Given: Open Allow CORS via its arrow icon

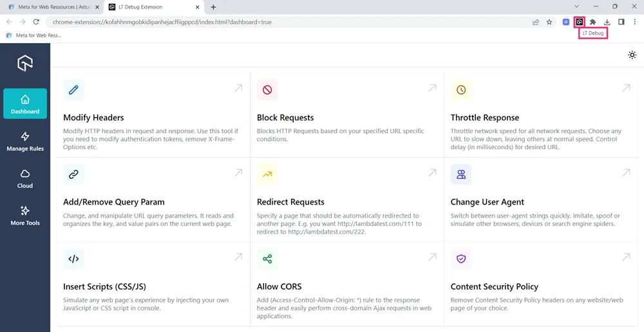Looking at the screenshot, I should tap(432, 257).
